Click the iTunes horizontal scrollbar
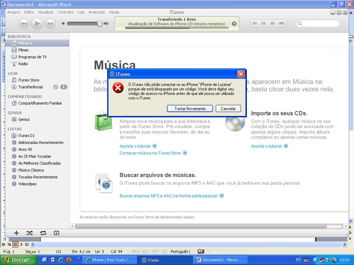Screen dimensions: 354x265 click(201, 226)
